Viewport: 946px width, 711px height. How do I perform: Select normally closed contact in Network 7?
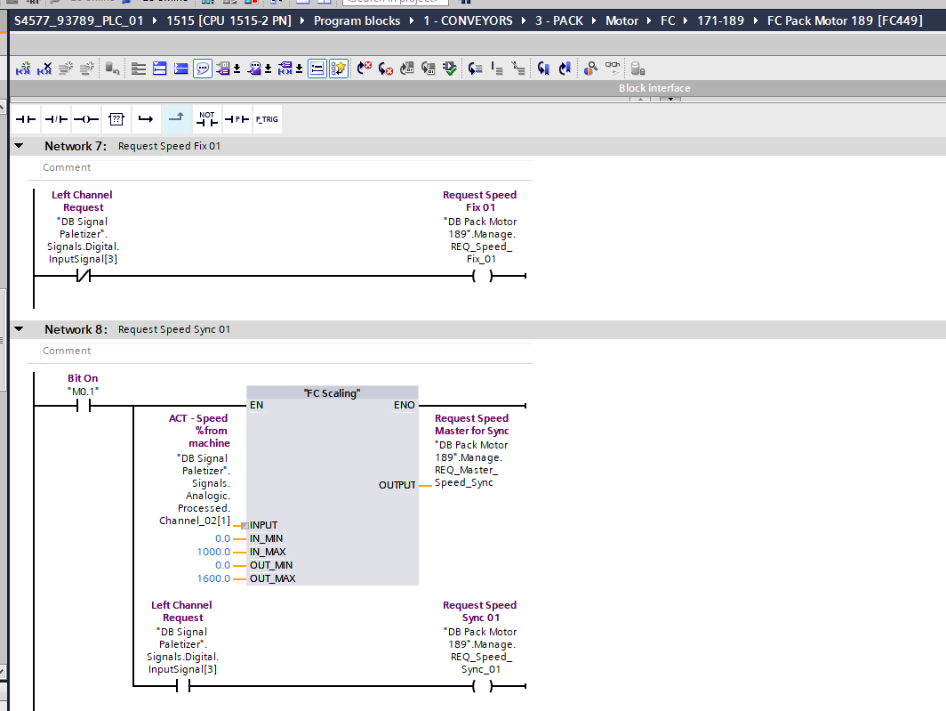click(84, 276)
